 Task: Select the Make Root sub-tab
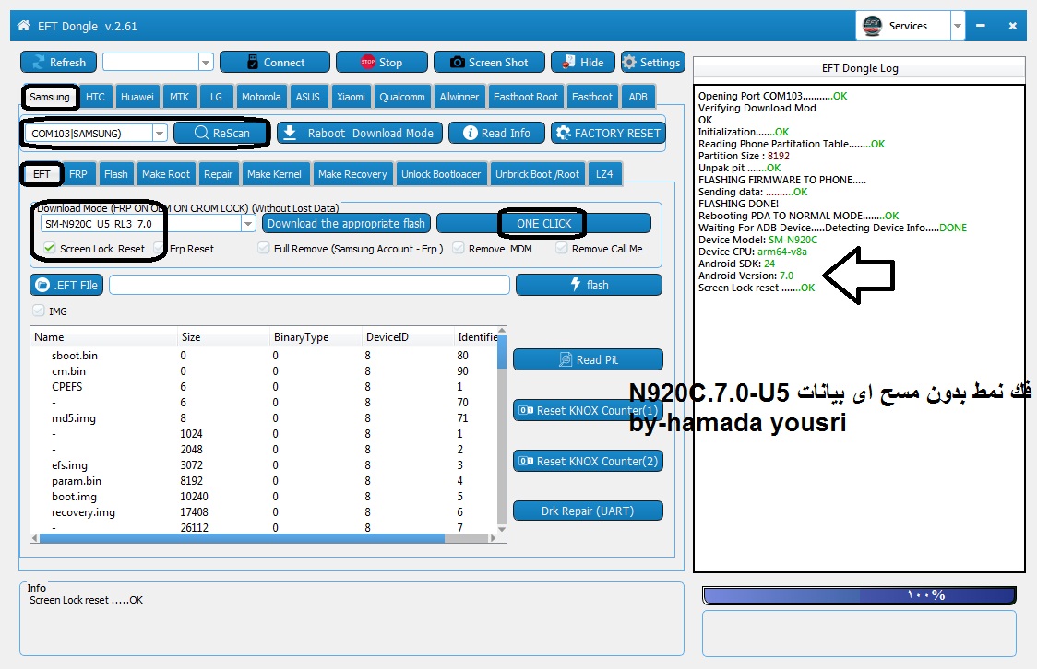(166, 174)
